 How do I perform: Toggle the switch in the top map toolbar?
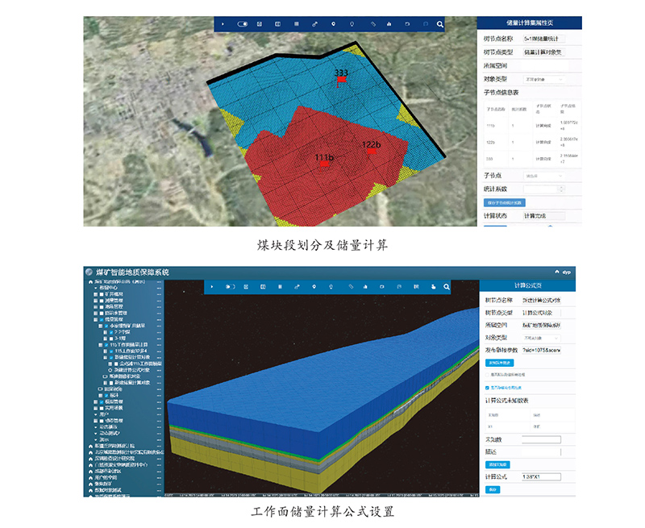pos(241,24)
